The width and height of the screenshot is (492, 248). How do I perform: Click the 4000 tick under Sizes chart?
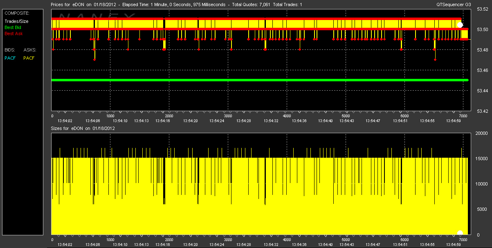(x=287, y=240)
